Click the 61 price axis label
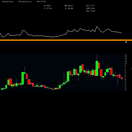Image resolution: width=132 pixels, height=132 pixels. [125, 78]
